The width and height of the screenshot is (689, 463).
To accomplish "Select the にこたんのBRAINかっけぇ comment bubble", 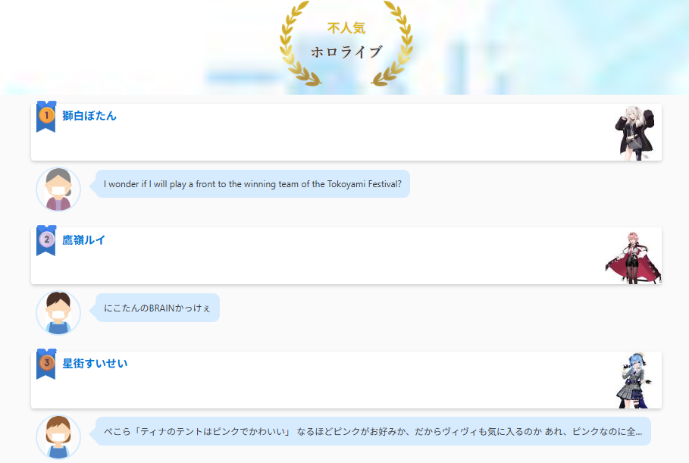I will point(158,308).
